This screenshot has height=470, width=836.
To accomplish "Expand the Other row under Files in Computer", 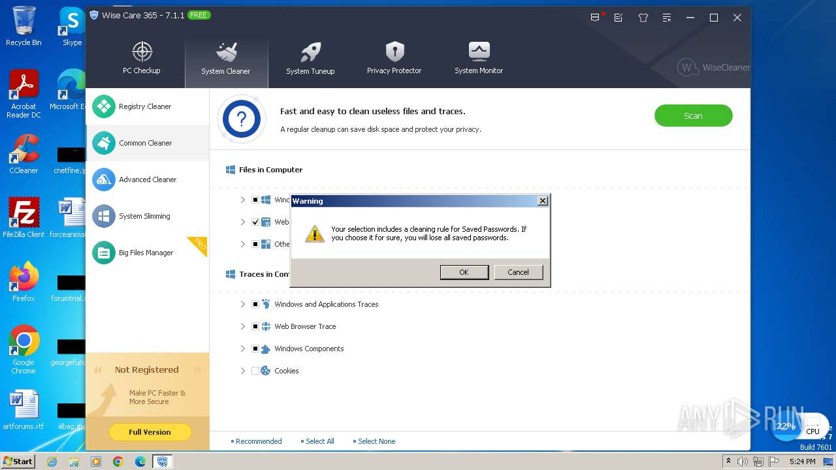I will click(x=243, y=244).
